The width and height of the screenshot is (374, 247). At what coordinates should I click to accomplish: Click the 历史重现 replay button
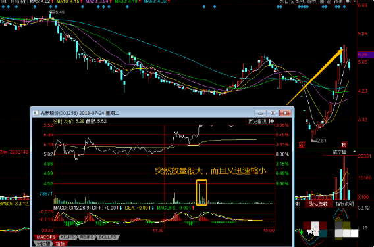pos(257,121)
